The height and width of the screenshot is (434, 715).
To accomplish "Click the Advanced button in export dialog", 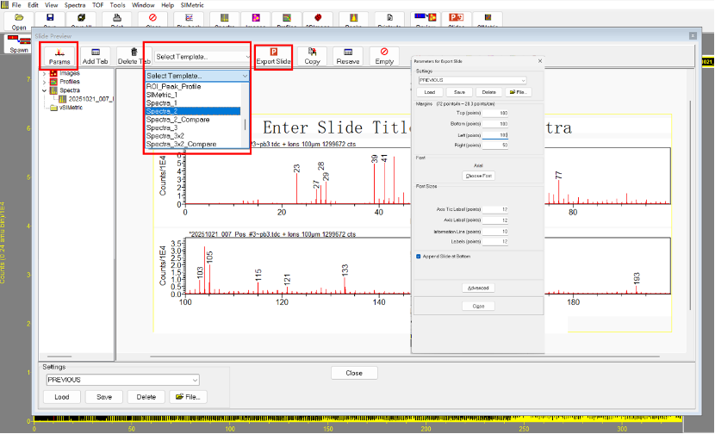I will [x=478, y=288].
